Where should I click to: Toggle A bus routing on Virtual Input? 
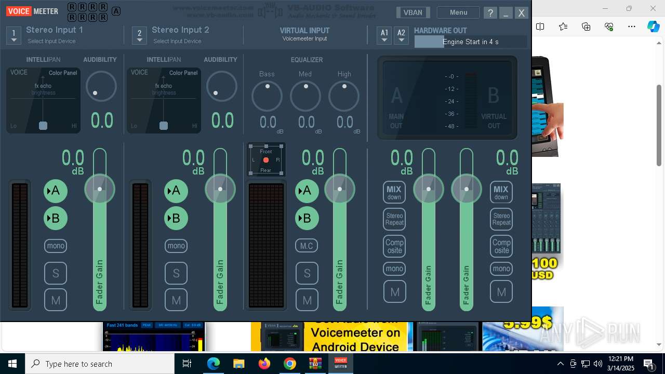tap(307, 191)
